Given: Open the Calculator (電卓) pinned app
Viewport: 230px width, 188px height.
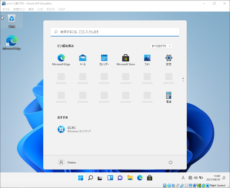Looking at the screenshot, I should (x=169, y=97).
